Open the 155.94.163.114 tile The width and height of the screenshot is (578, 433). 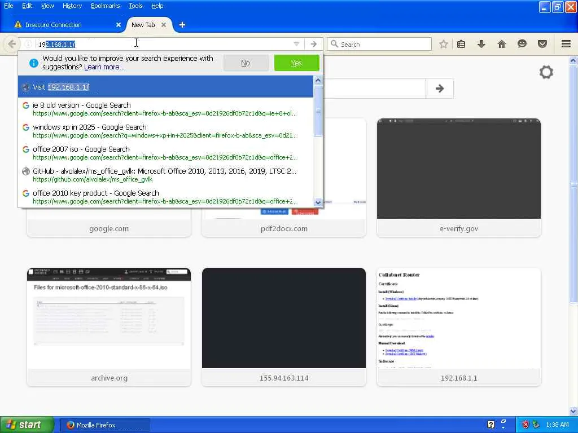tap(284, 327)
